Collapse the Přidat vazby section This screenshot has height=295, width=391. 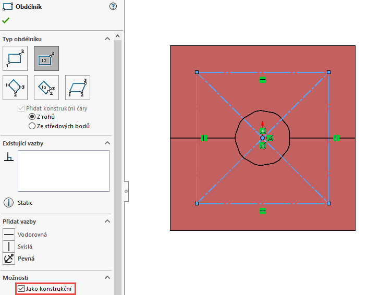click(107, 221)
